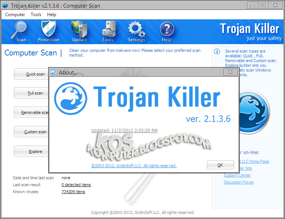
Task: Click the 734209 items known viruses link
Action: click(x=73, y=192)
